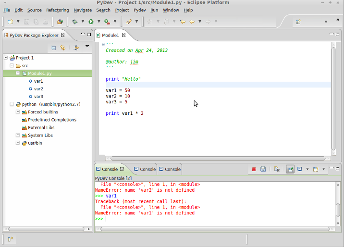Screen dimensions: 344x247
Task: Open the Open Console dropdown arrow
Action: (324, 169)
